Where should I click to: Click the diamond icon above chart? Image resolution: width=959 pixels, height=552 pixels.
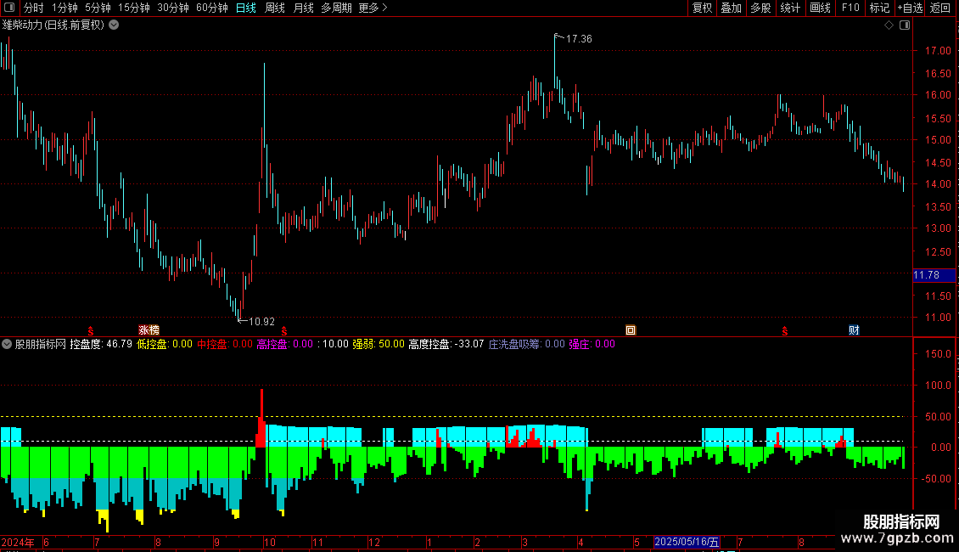click(889, 25)
